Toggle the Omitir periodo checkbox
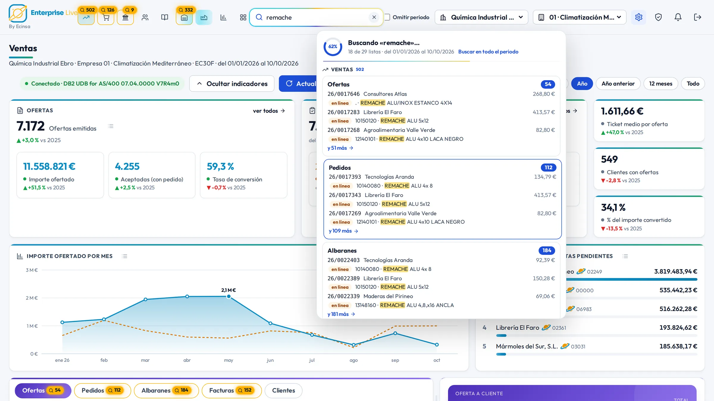Screen dimensions: 714x401 coord(387,17)
